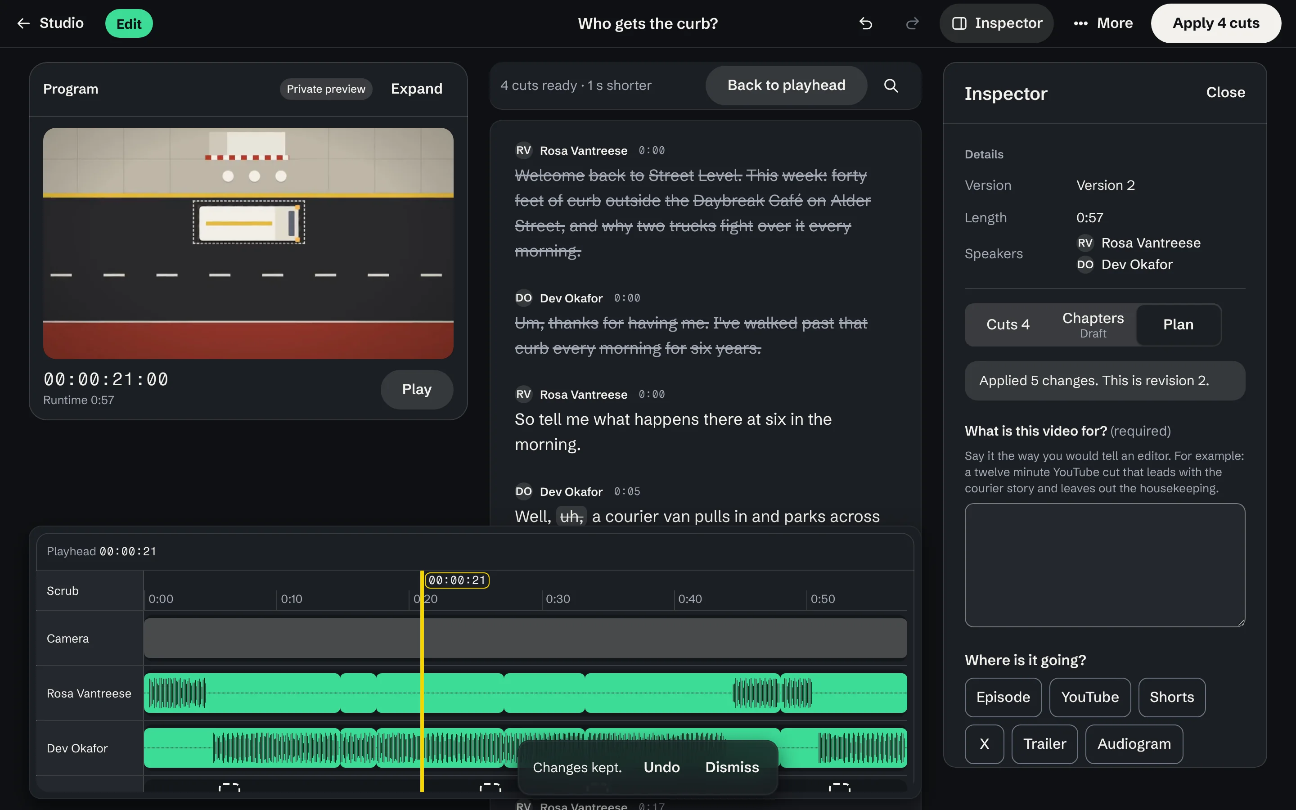Viewport: 1296px width, 810px height.
Task: Click the Camera track clip
Action: tap(525, 639)
